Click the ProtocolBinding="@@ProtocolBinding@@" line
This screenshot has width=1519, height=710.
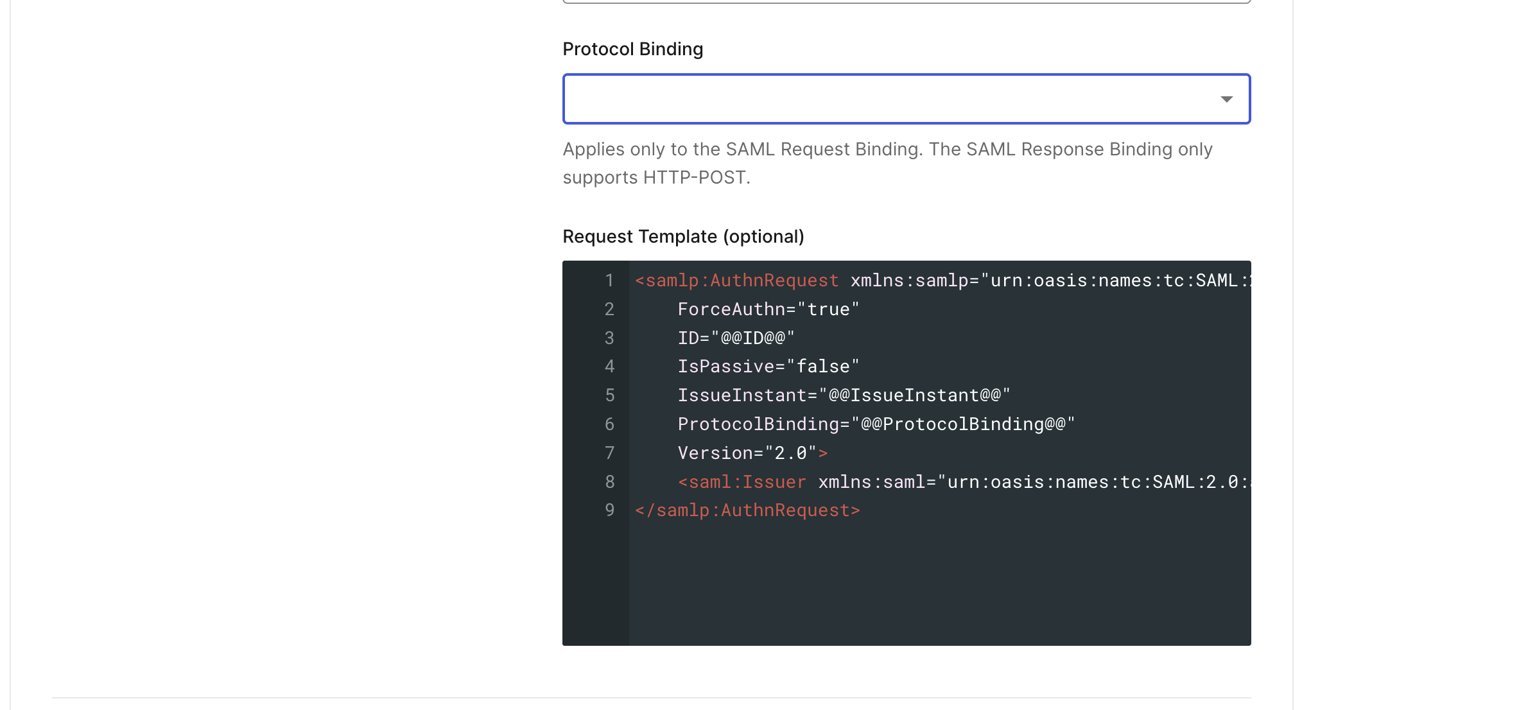tap(876, 424)
